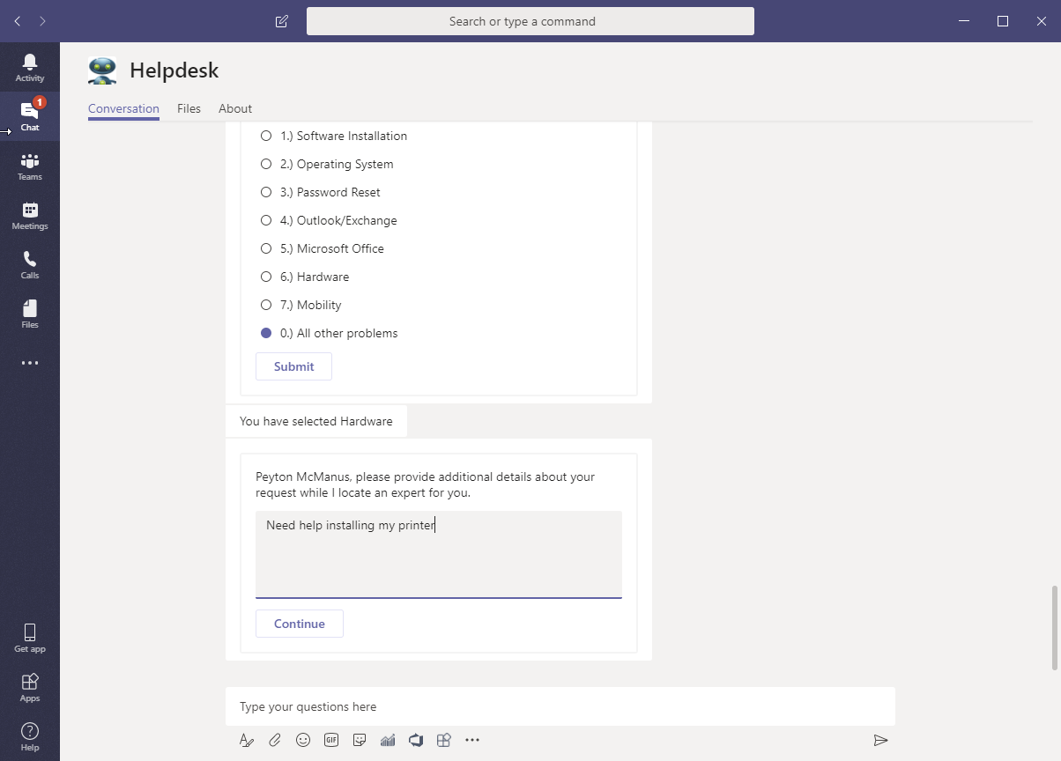Open the emoji picker

(303, 740)
